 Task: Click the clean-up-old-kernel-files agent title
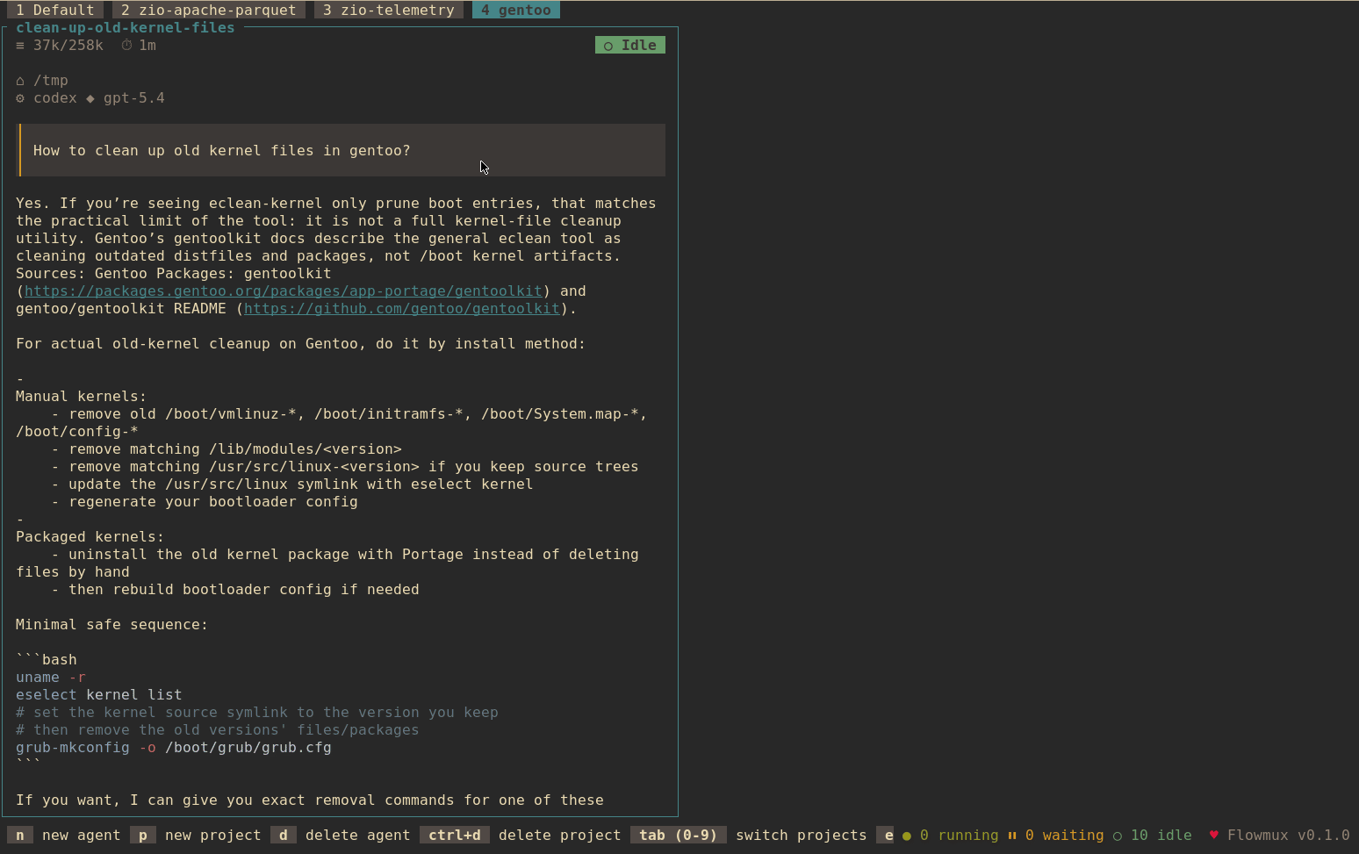point(126,28)
